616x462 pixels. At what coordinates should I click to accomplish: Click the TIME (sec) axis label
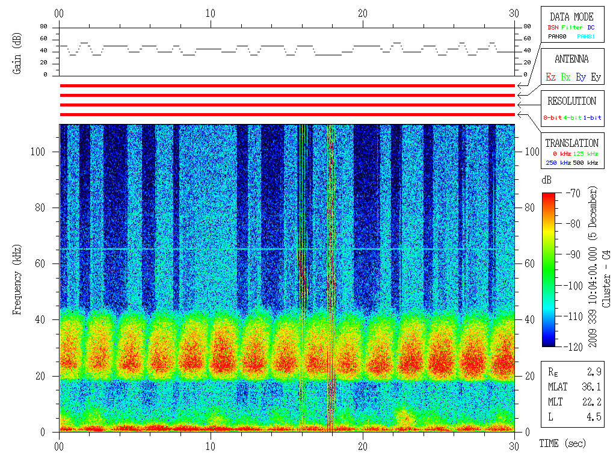pos(562,443)
